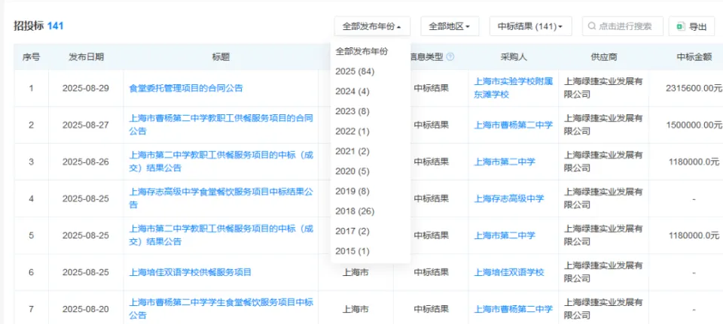
Task: Open 上海培佳双语学校供餐服务项目 title link
Action: [x=191, y=272]
